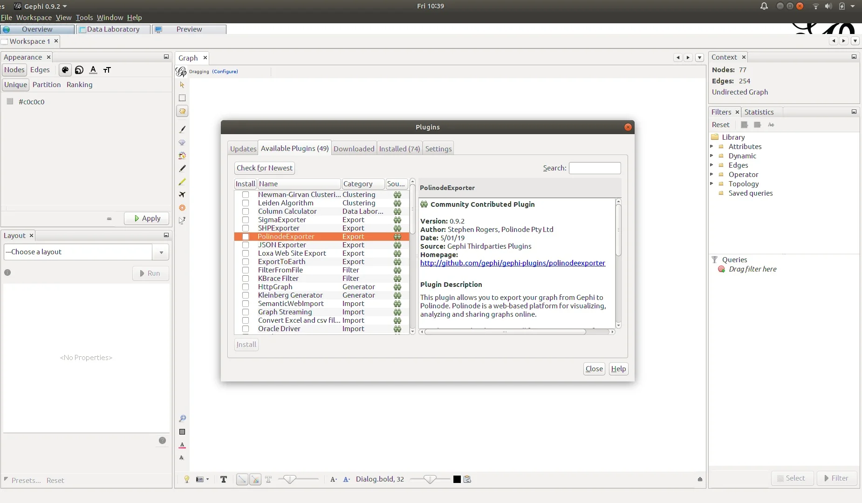Check the Newman-Girvan Clustering install checkbox
The width and height of the screenshot is (862, 503).
(x=246, y=195)
